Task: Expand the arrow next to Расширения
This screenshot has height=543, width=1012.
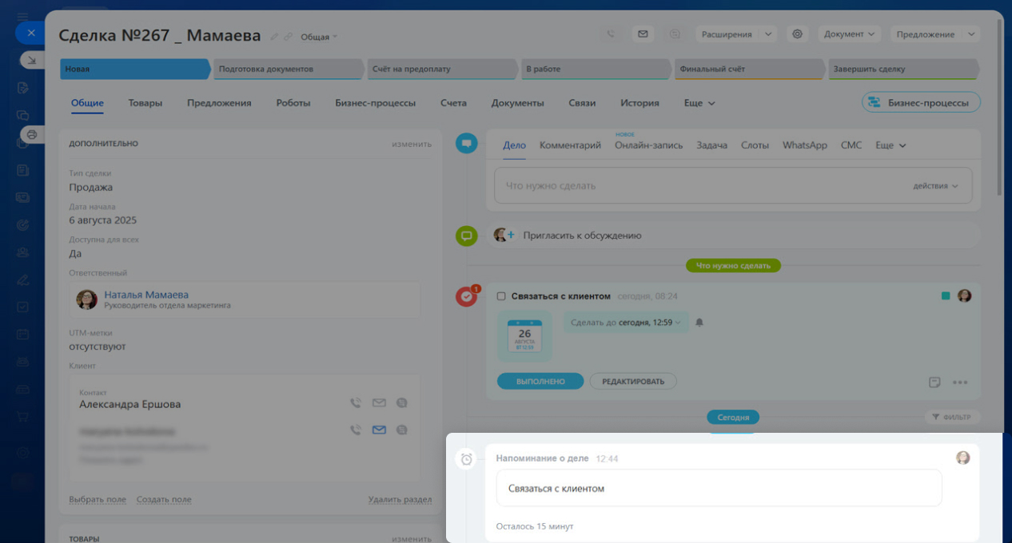Action: (768, 34)
